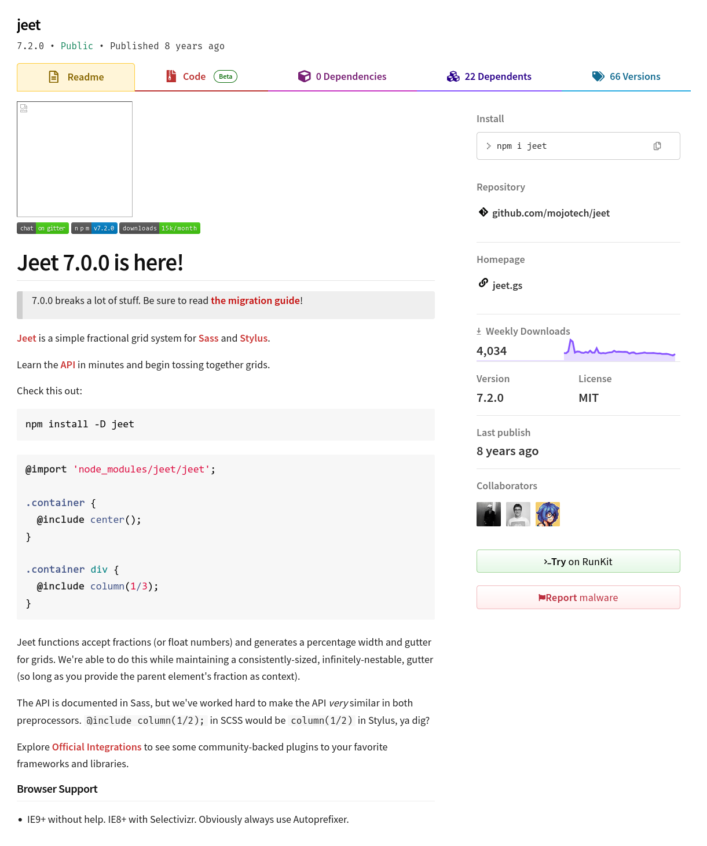Screen dimensions: 707x846
Task: Switch to the Readme tab
Action: click(76, 77)
